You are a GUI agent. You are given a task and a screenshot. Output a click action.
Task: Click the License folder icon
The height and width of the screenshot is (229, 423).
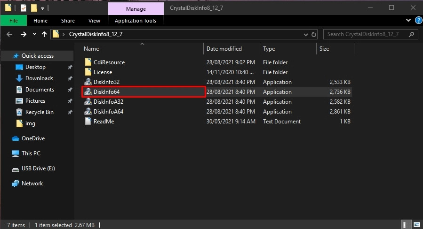88,72
